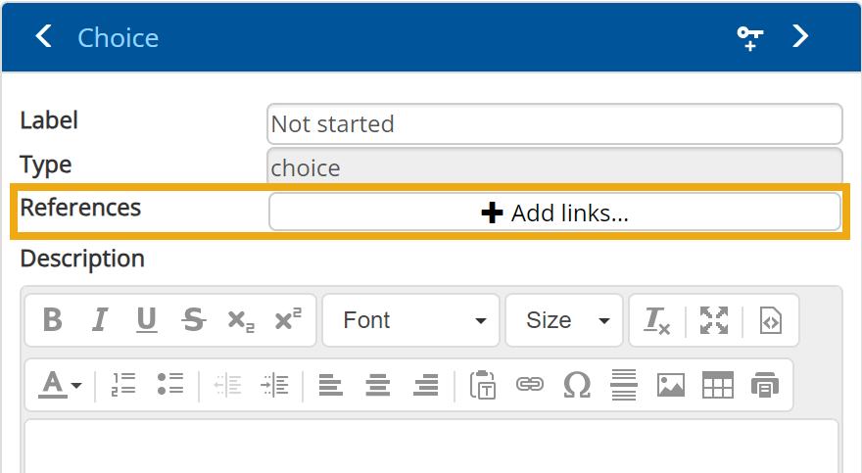
Task: Go to next item with right chevron
Action: click(800, 37)
